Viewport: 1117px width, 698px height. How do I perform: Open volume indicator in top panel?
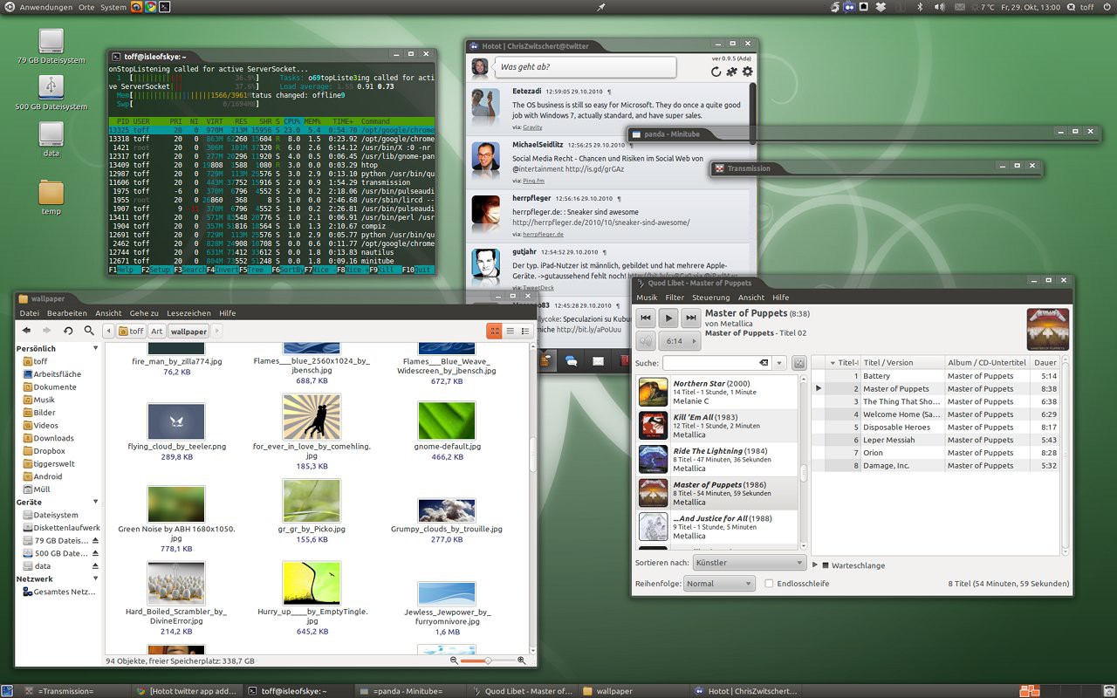(939, 7)
